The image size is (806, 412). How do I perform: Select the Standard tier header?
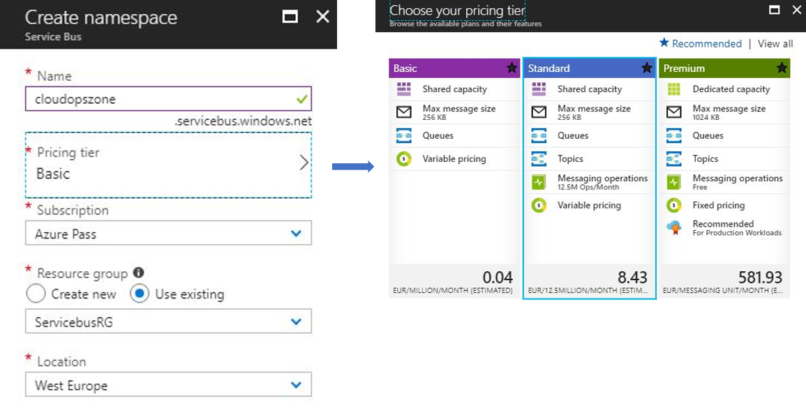589,68
